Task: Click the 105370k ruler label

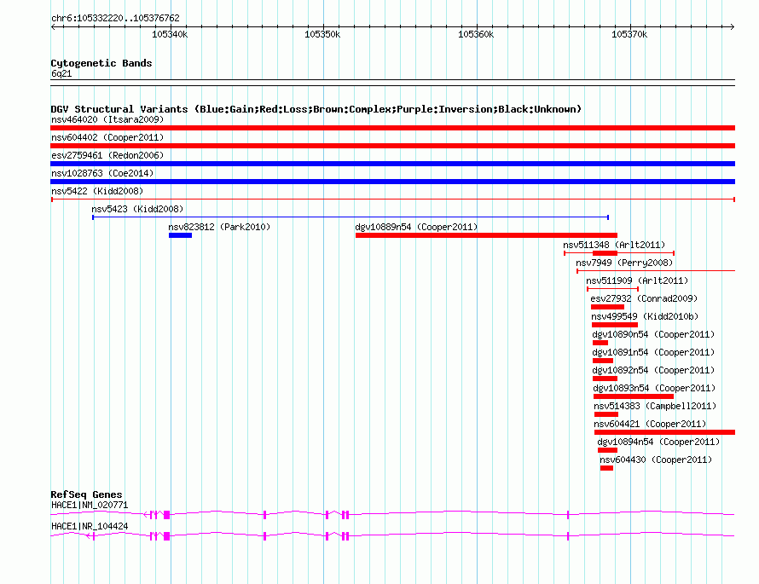Action: tap(629, 34)
